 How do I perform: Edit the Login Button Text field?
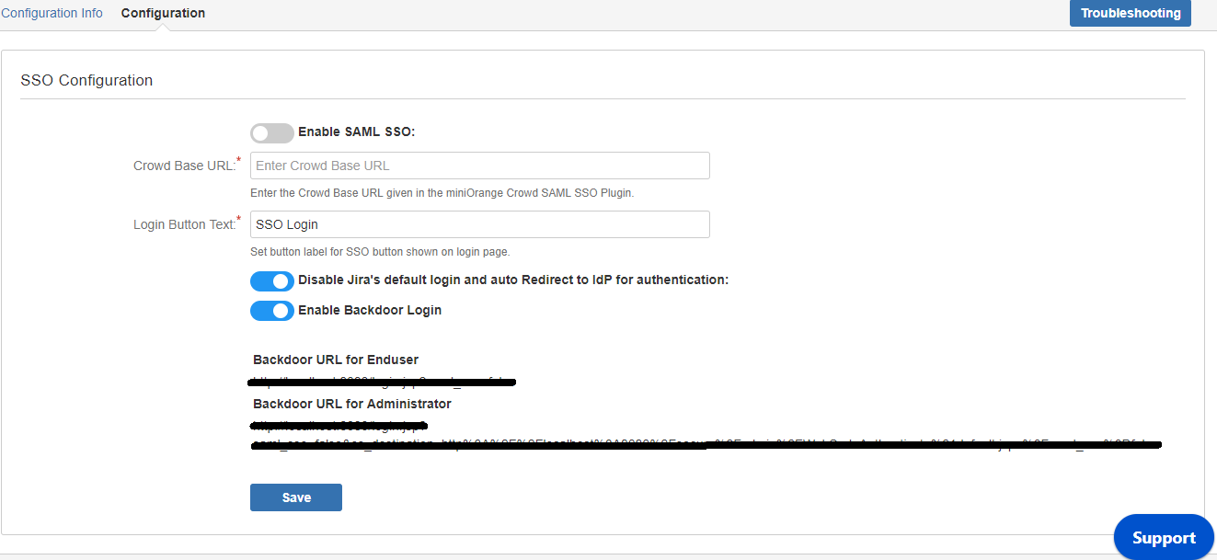[480, 224]
